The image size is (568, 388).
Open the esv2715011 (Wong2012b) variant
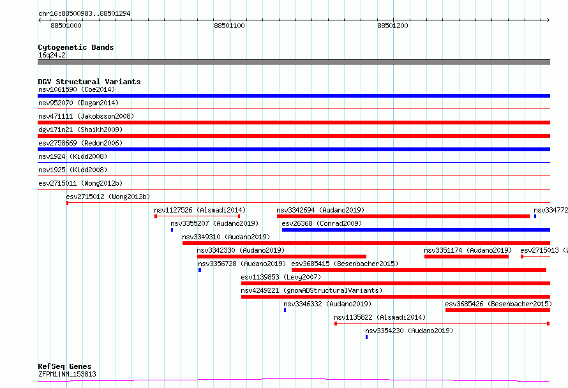pyautogui.click(x=80, y=183)
